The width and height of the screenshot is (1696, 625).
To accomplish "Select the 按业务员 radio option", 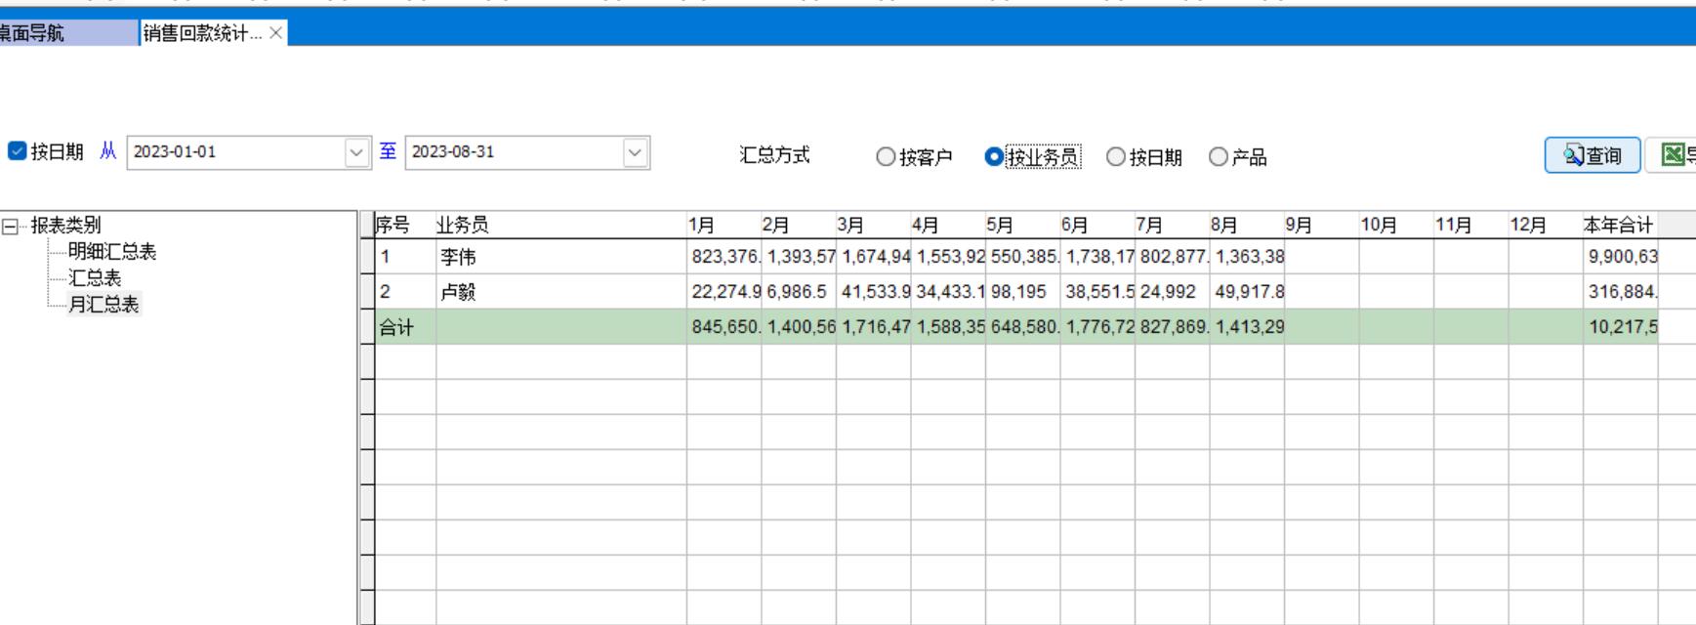I will coord(994,157).
